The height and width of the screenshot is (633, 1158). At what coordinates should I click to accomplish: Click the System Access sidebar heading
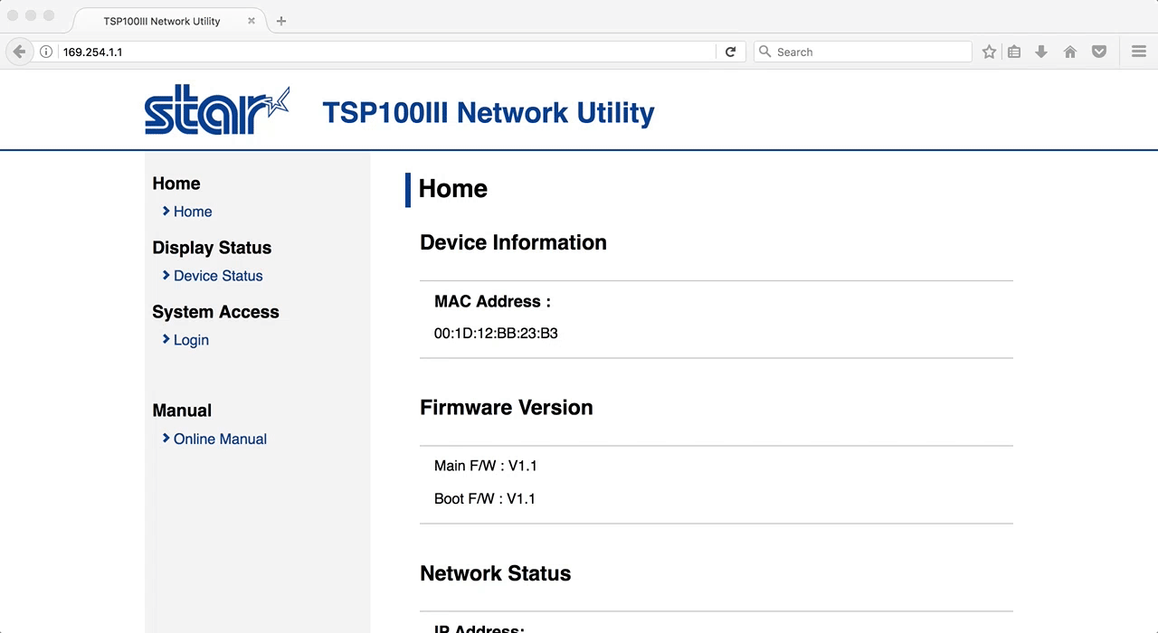point(215,312)
